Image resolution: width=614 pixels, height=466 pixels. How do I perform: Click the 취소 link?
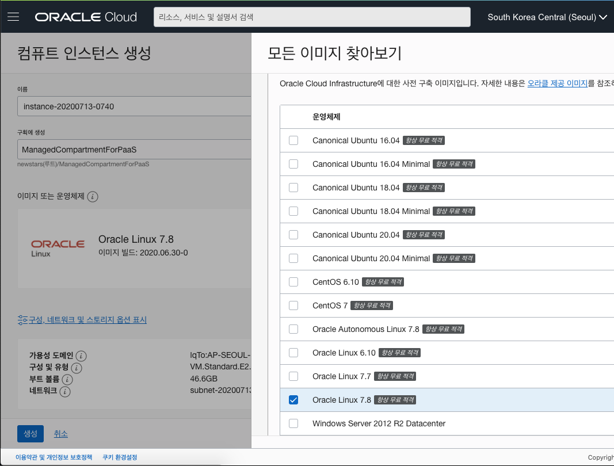point(60,434)
